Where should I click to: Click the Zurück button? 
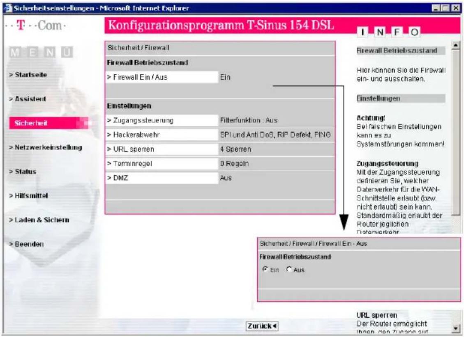(x=262, y=326)
